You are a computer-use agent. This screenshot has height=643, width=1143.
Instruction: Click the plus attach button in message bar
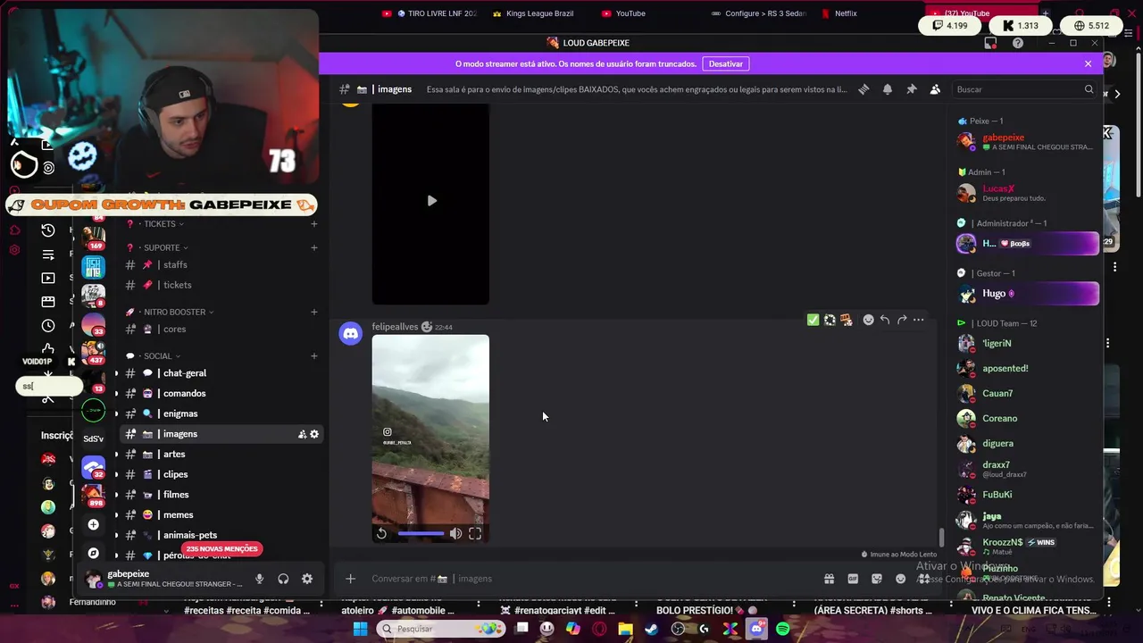(x=350, y=579)
